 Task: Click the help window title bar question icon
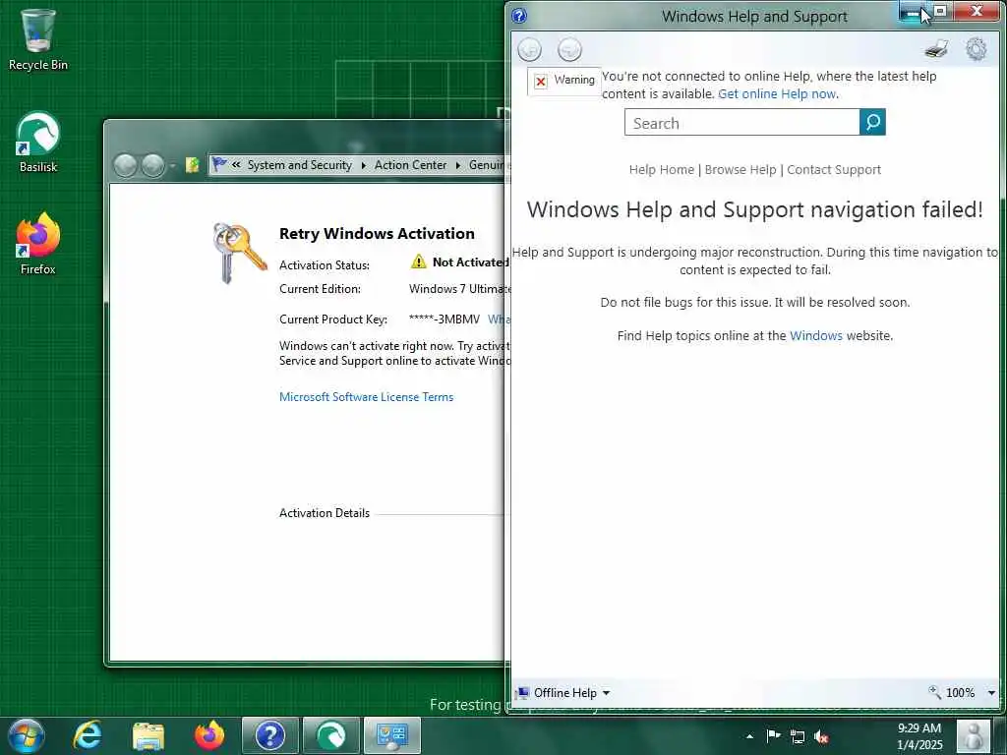coord(519,16)
